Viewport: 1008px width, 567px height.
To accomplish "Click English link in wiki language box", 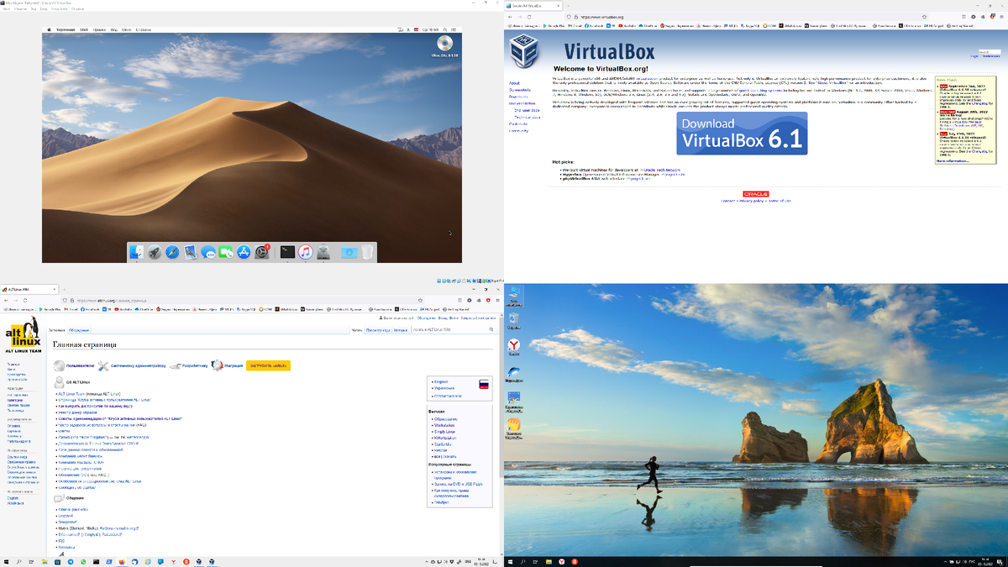I will pyautogui.click(x=442, y=382).
